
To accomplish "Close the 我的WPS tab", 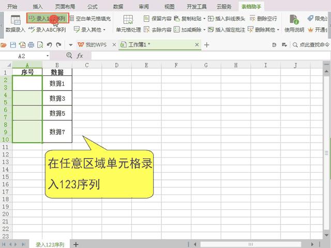I will click(x=114, y=45).
